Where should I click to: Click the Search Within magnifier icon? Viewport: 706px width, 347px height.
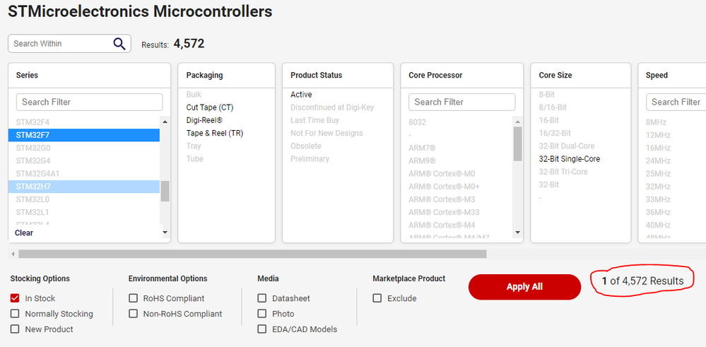pyautogui.click(x=119, y=44)
